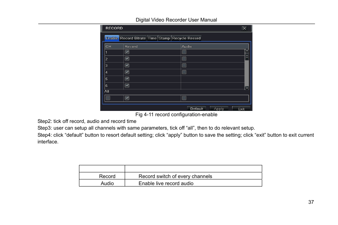
Task: Click the Audio column header
Action: click(215, 46)
